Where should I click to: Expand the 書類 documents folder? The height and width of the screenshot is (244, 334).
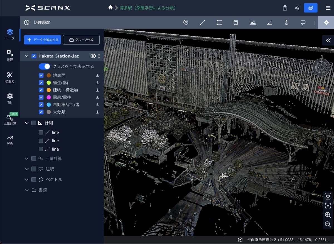(27, 190)
